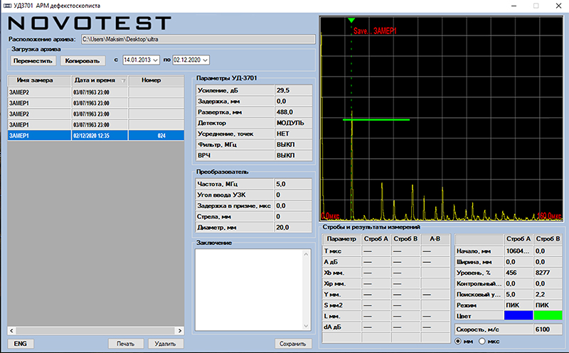Select the мкс radio button
Screen dimensions: 569x353
pyautogui.click(x=483, y=342)
